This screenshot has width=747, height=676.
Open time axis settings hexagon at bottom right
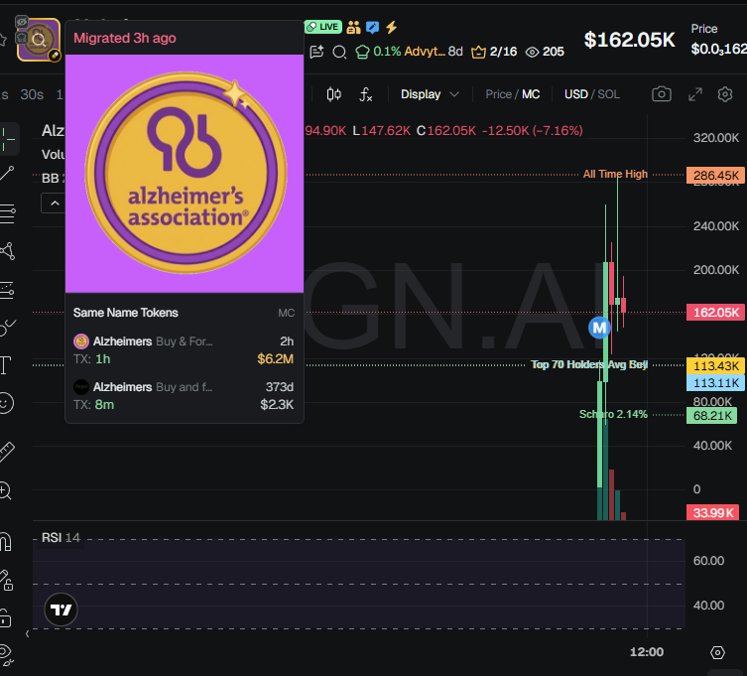click(717, 652)
